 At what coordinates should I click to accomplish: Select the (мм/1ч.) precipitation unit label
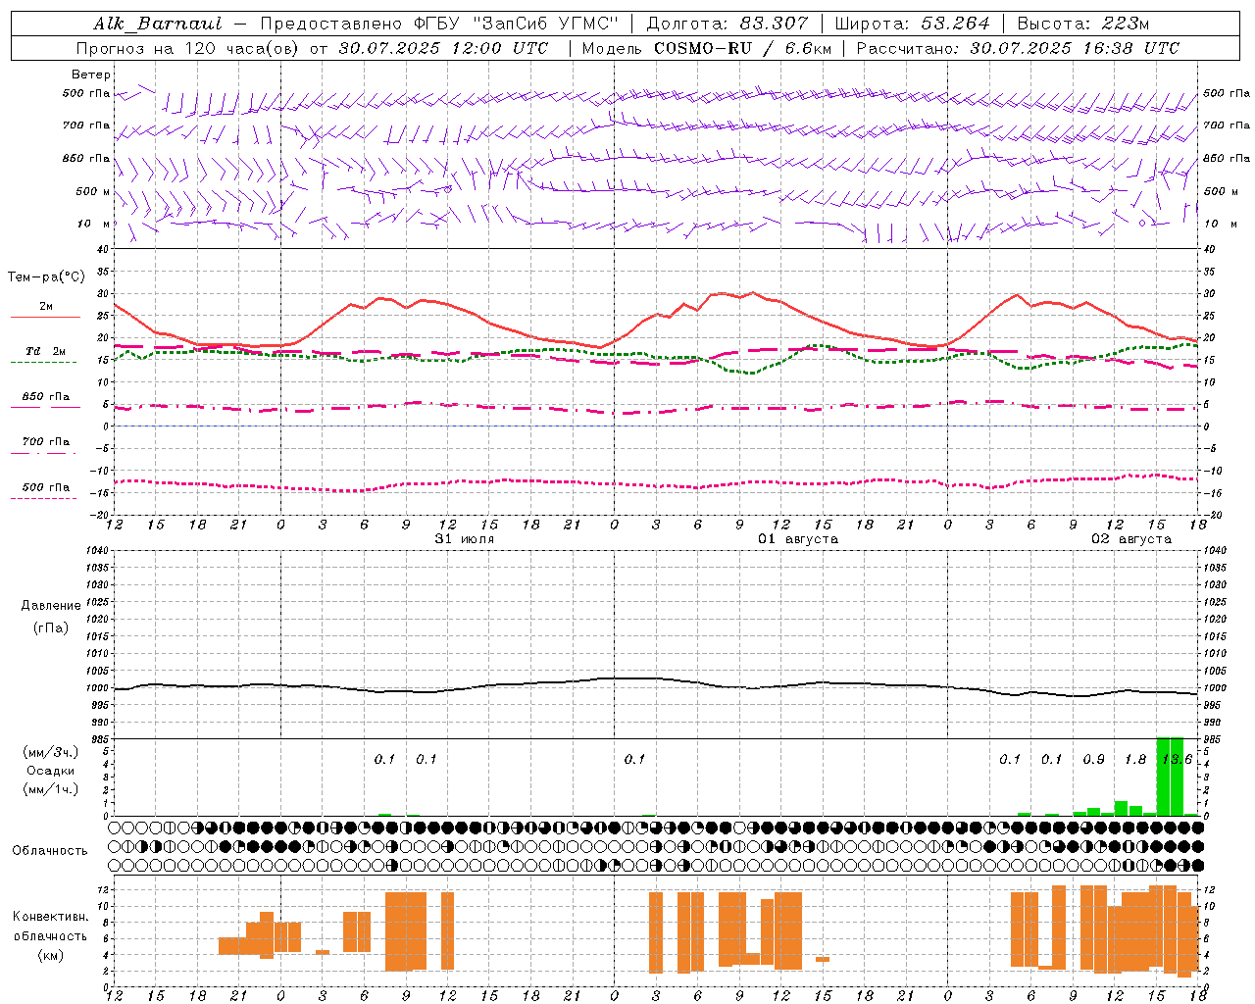tap(51, 788)
